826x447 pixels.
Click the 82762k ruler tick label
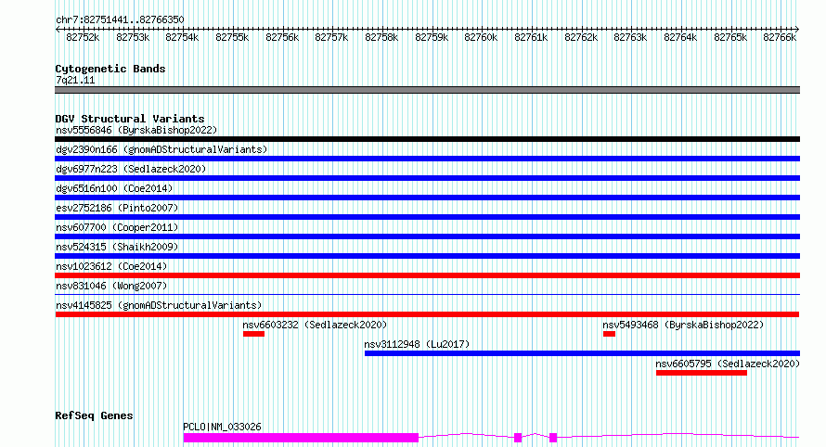(581, 37)
